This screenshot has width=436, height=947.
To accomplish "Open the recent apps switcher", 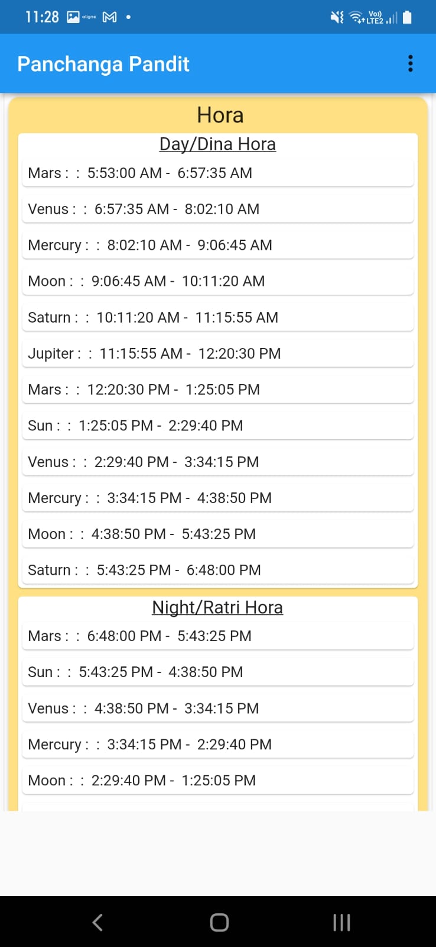I will (341, 922).
